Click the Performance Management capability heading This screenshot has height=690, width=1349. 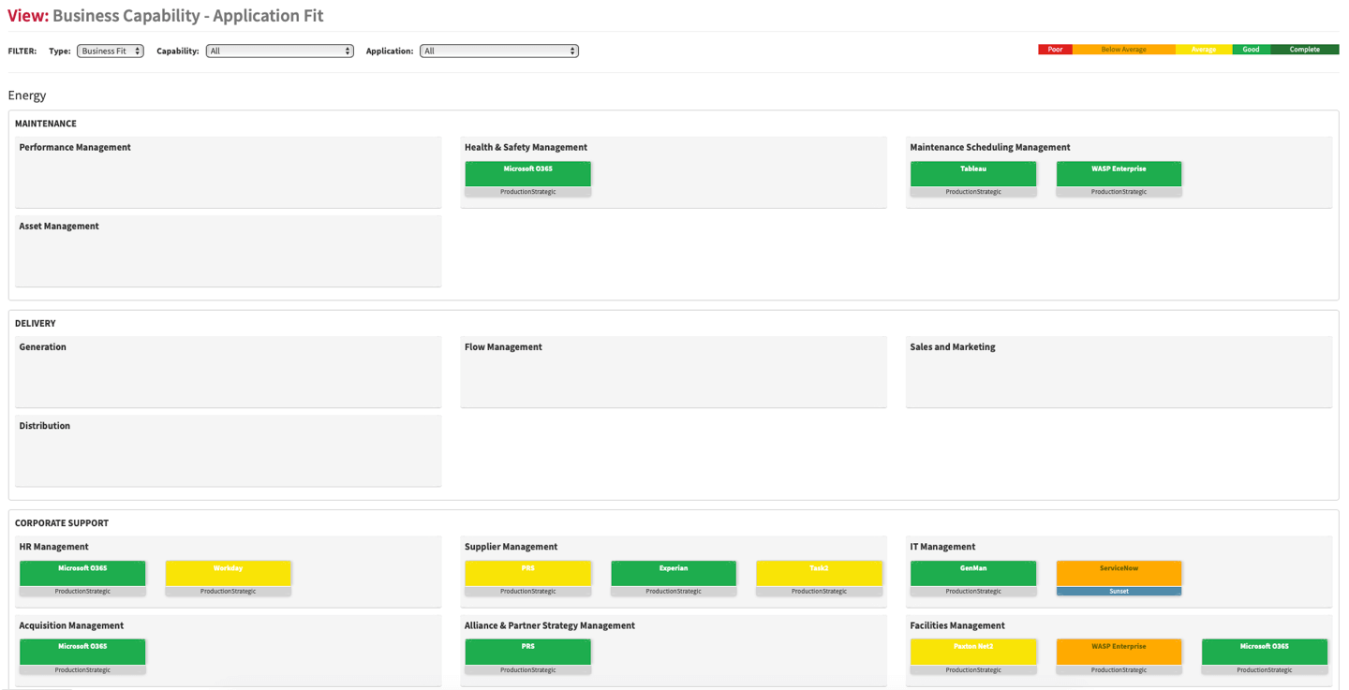[75, 148]
